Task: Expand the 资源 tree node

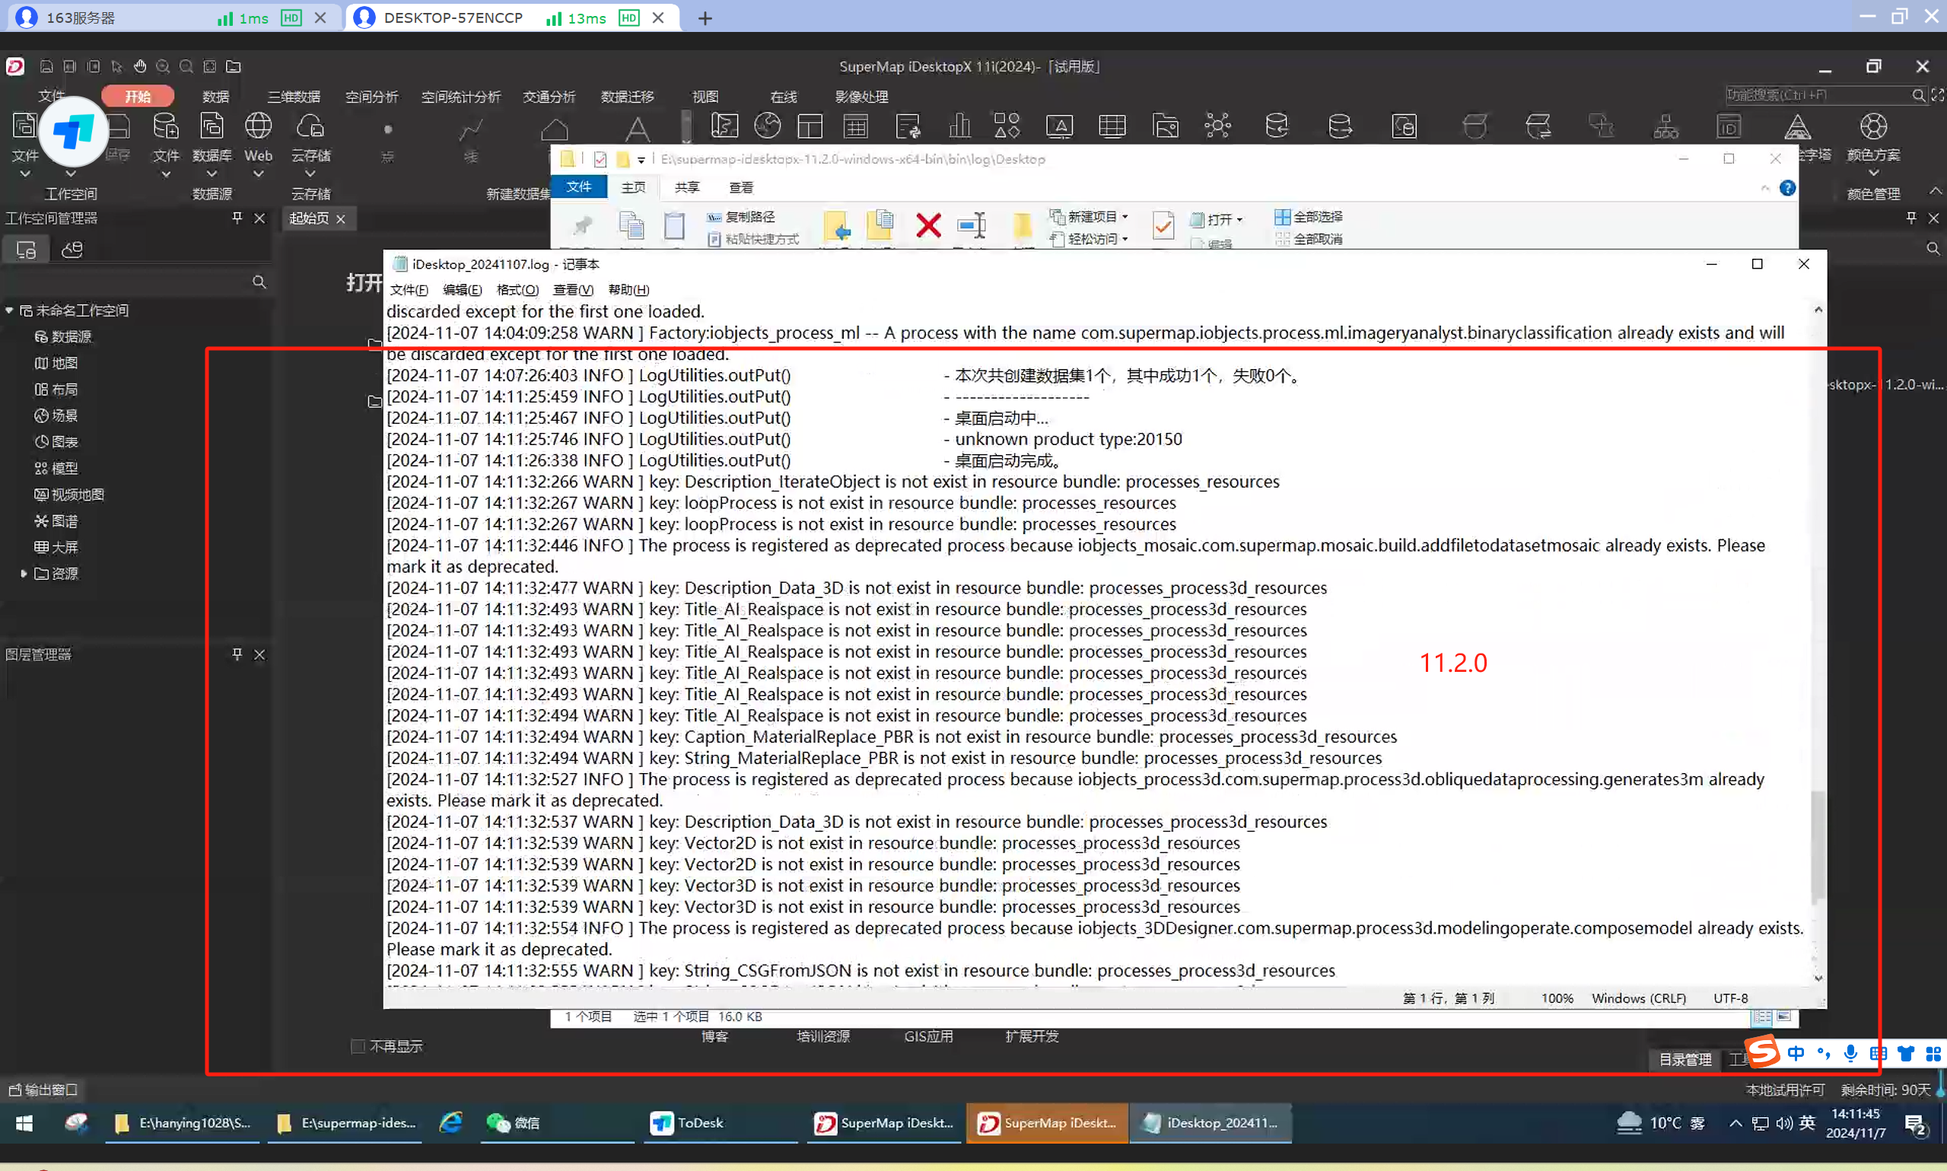Action: click(24, 574)
